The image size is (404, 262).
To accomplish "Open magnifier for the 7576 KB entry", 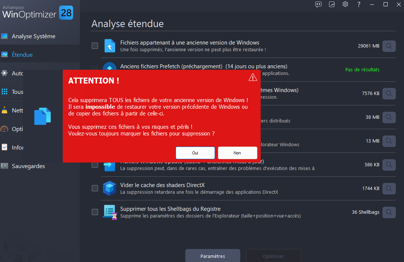I will [x=389, y=94].
